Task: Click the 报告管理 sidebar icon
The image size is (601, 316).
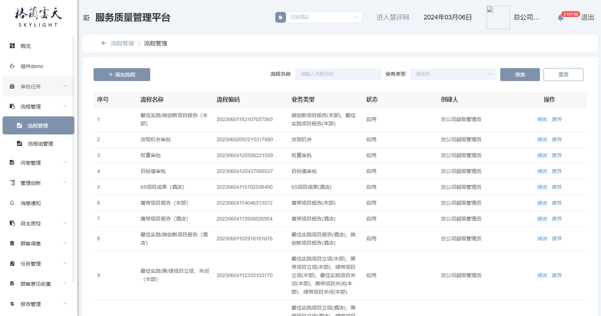Action: pyautogui.click(x=12, y=304)
